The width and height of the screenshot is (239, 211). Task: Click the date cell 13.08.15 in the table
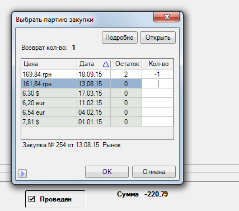(93, 84)
